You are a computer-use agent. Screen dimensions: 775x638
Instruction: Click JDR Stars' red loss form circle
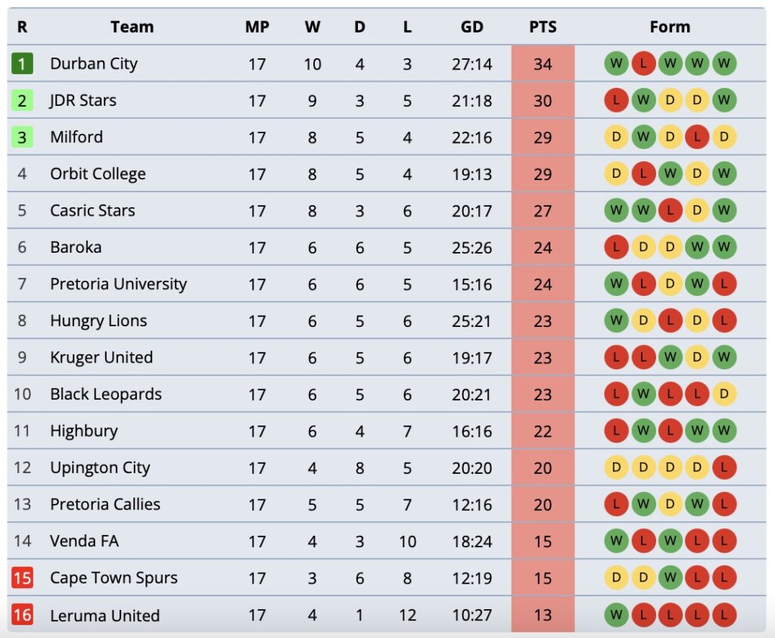tap(616, 100)
